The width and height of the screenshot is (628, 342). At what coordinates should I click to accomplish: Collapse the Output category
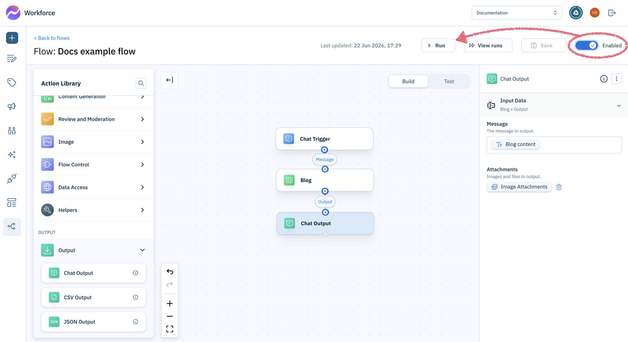pyautogui.click(x=94, y=250)
